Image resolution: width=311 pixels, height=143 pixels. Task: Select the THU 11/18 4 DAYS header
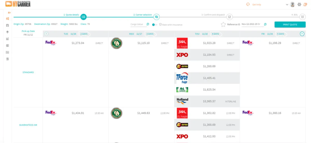pos(207,34)
